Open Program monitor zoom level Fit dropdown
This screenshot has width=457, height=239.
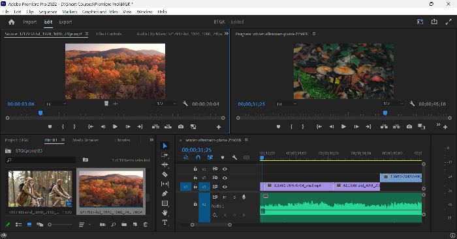coord(287,104)
